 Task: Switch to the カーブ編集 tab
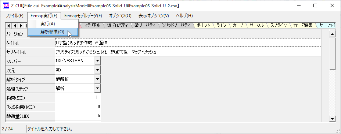[303, 25]
